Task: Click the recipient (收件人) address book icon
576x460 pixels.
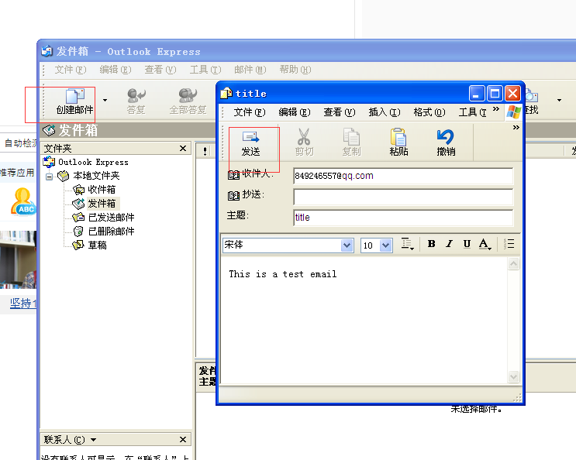Action: [x=233, y=175]
